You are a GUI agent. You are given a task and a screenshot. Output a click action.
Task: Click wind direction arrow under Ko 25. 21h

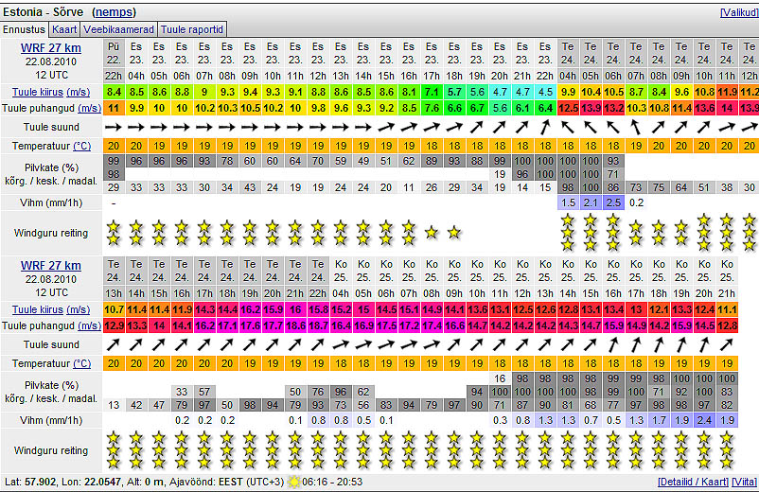click(x=727, y=345)
